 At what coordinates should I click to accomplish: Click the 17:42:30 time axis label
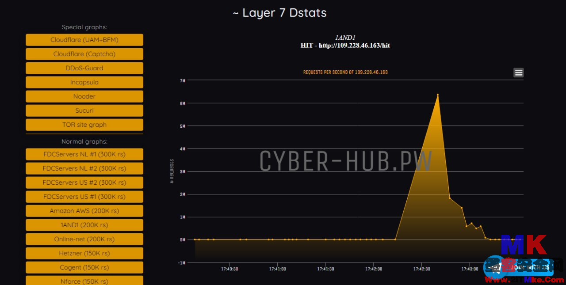tap(422, 269)
